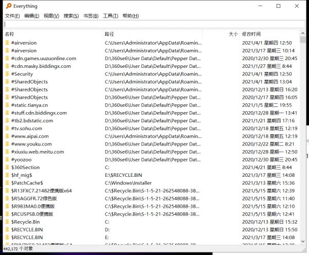The image size is (309, 255).
Task: Focus the search input field
Action: pos(154,24)
